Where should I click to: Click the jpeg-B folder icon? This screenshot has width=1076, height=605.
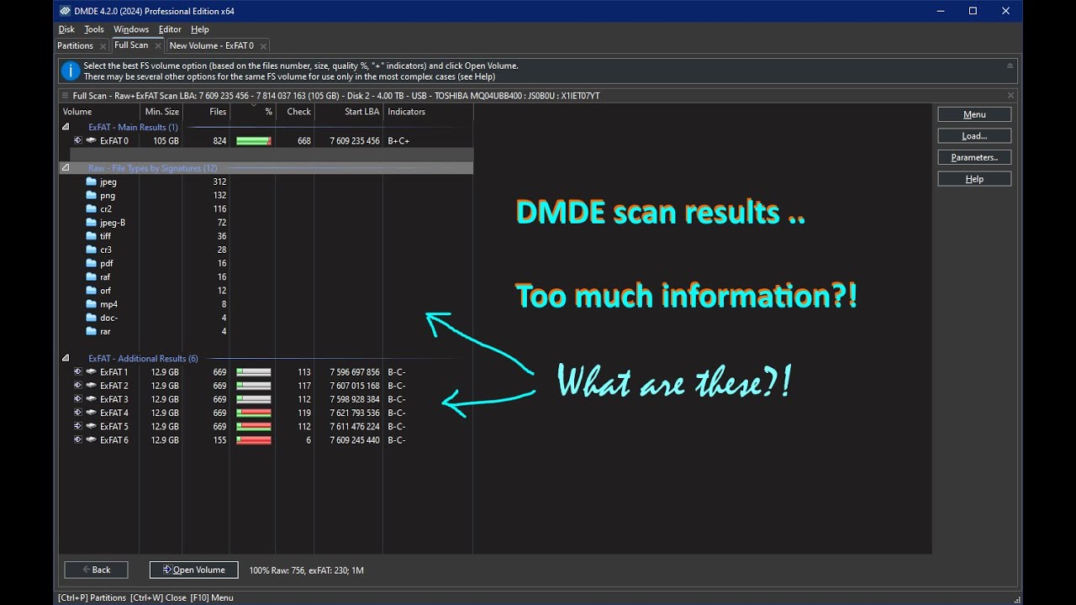(92, 223)
